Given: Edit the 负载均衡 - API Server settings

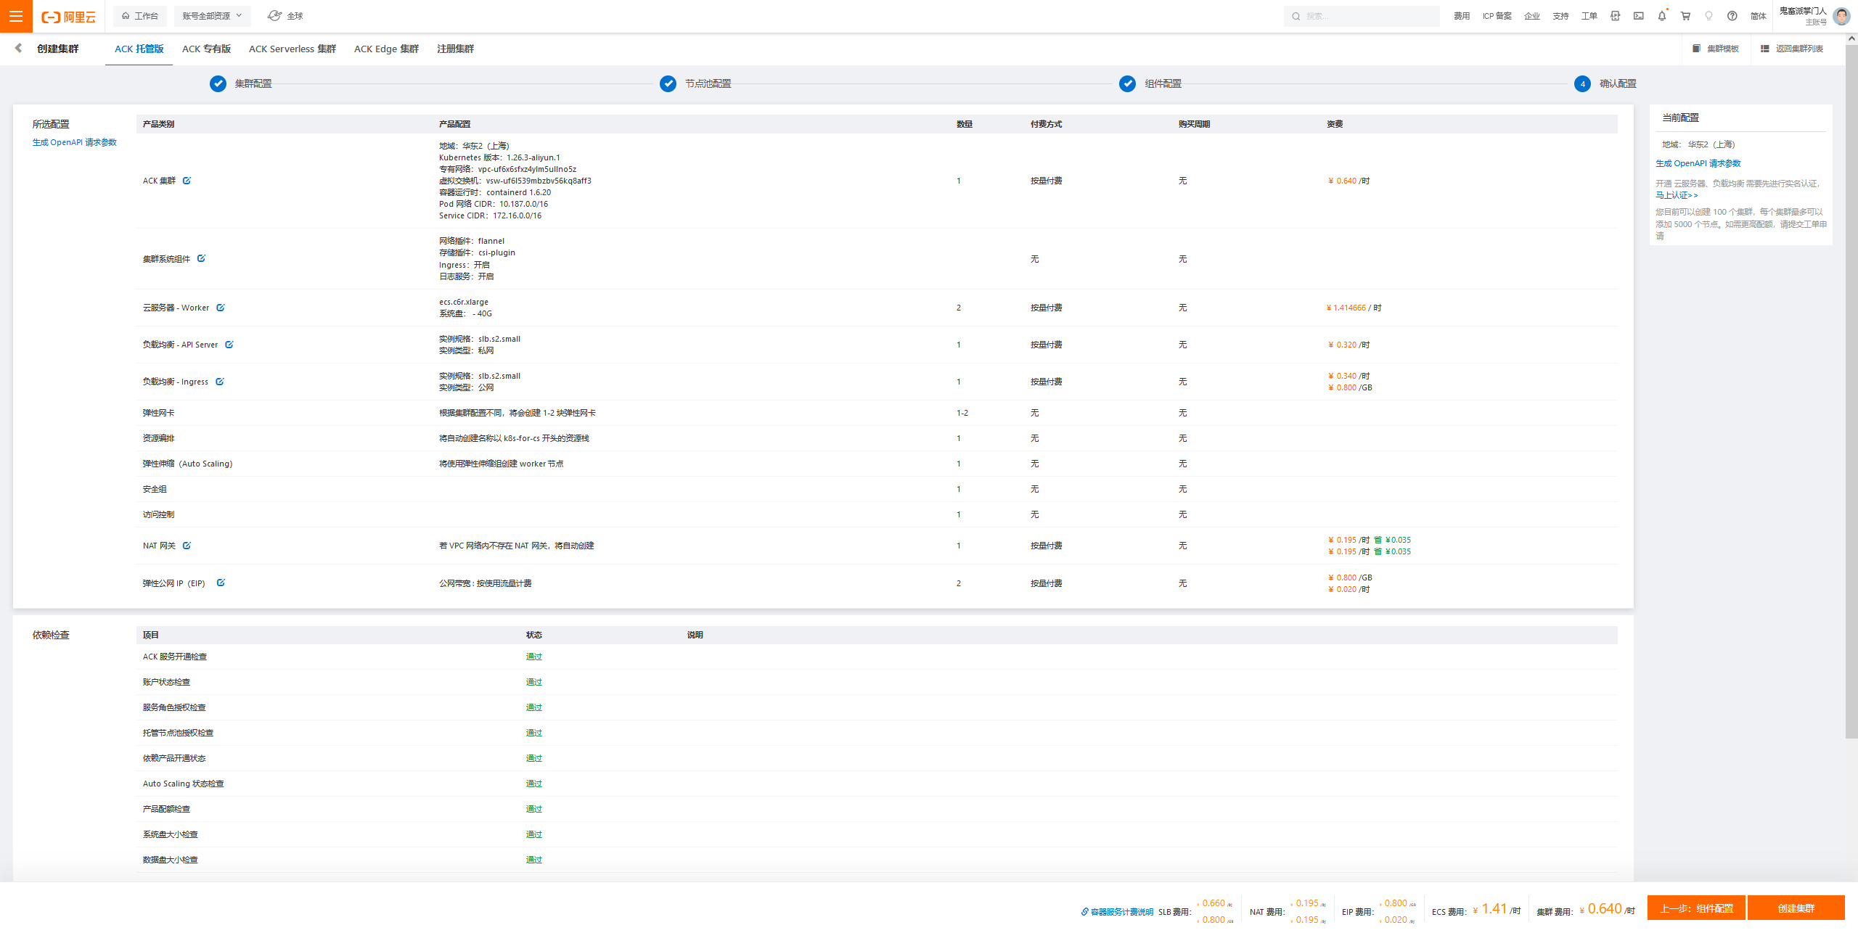Looking at the screenshot, I should [229, 345].
